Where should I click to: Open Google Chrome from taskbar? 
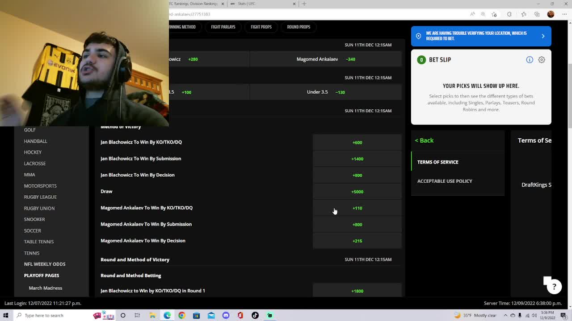pos(181,315)
